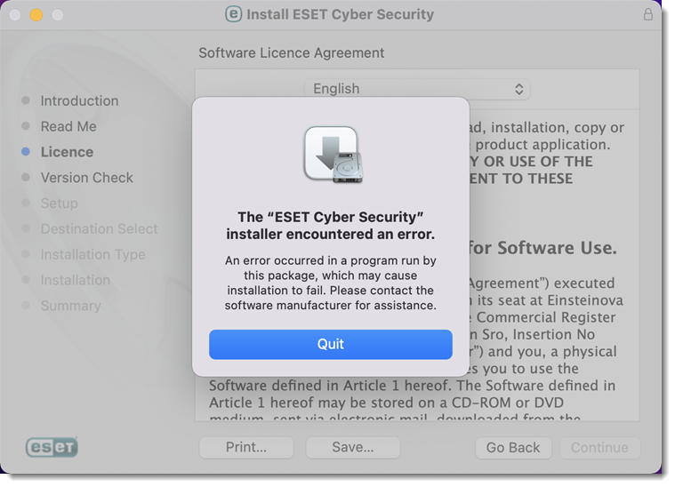Click the ESET logo in title bar
The height and width of the screenshot is (487, 675).
234,14
